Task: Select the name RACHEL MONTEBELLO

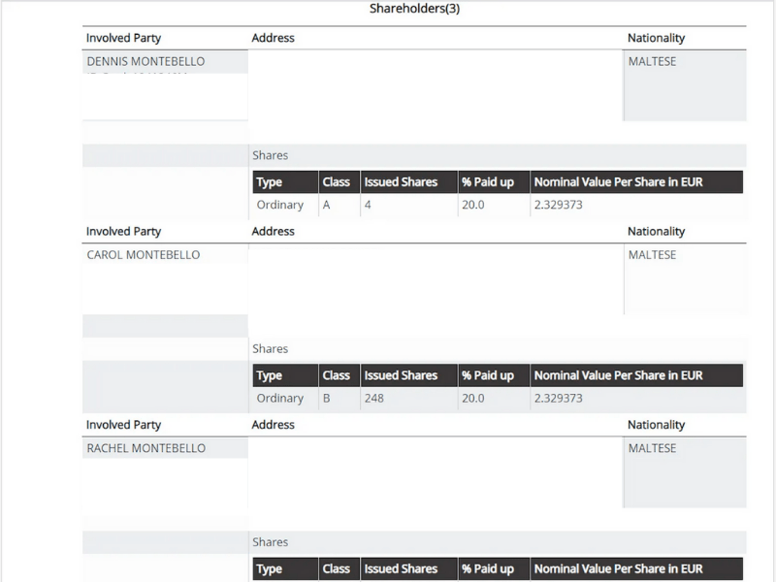Action: 146,448
